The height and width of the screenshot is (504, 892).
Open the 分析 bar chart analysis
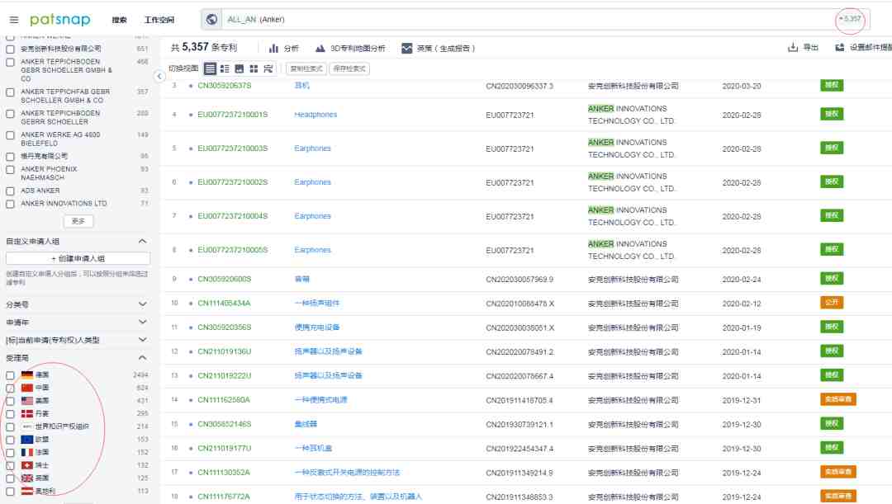[x=284, y=49]
